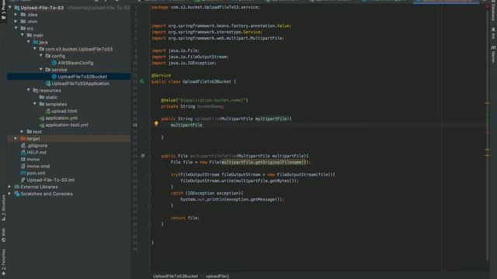
Task: Click the Upload-File-To-S3 project module icon
Action: click(17, 8)
